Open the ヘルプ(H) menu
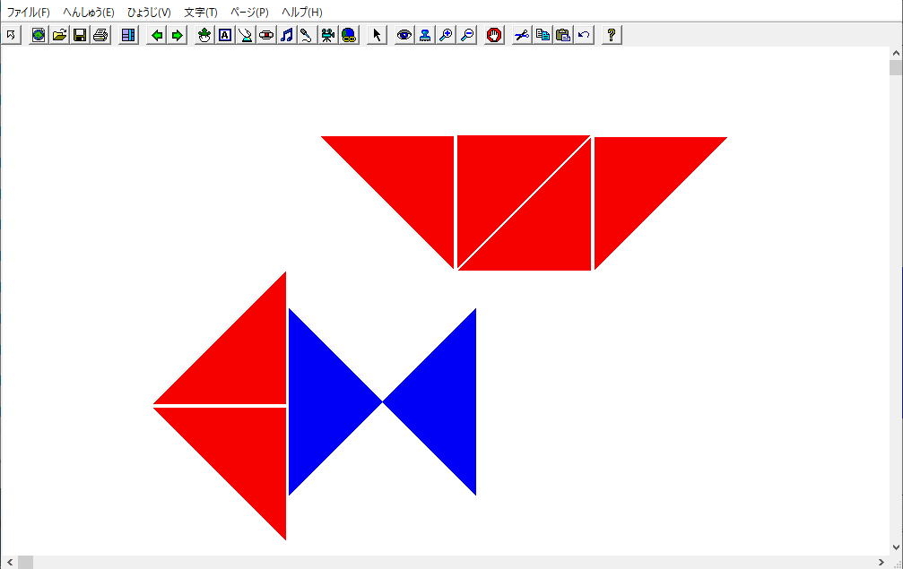Image resolution: width=903 pixels, height=569 pixels. pyautogui.click(x=302, y=13)
